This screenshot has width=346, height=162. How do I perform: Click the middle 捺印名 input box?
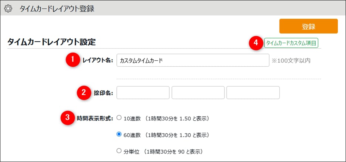(x=198, y=93)
